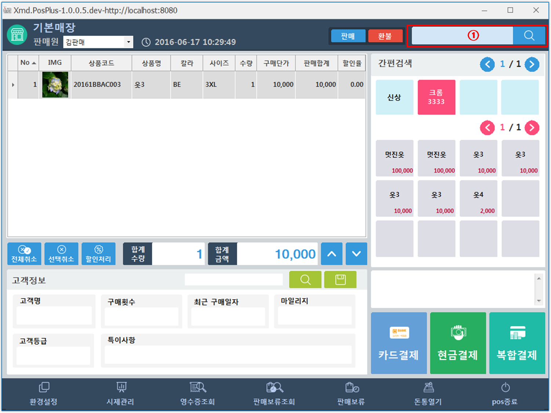Click the 상품명 column header
The height and width of the screenshot is (413, 551).
tap(151, 63)
